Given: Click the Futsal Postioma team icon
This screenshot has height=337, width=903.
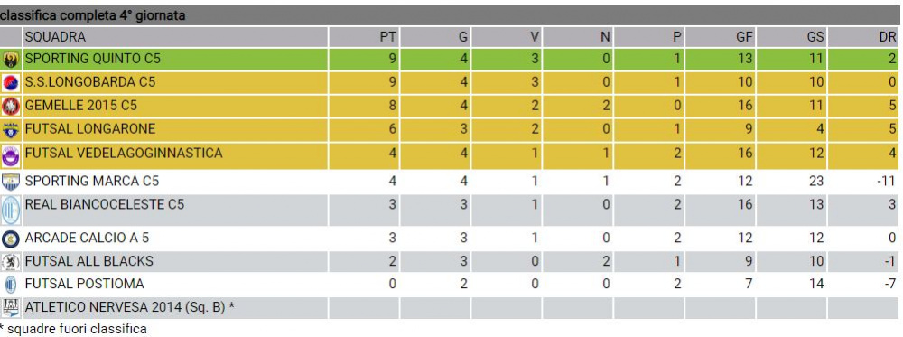Looking at the screenshot, I should (11, 285).
